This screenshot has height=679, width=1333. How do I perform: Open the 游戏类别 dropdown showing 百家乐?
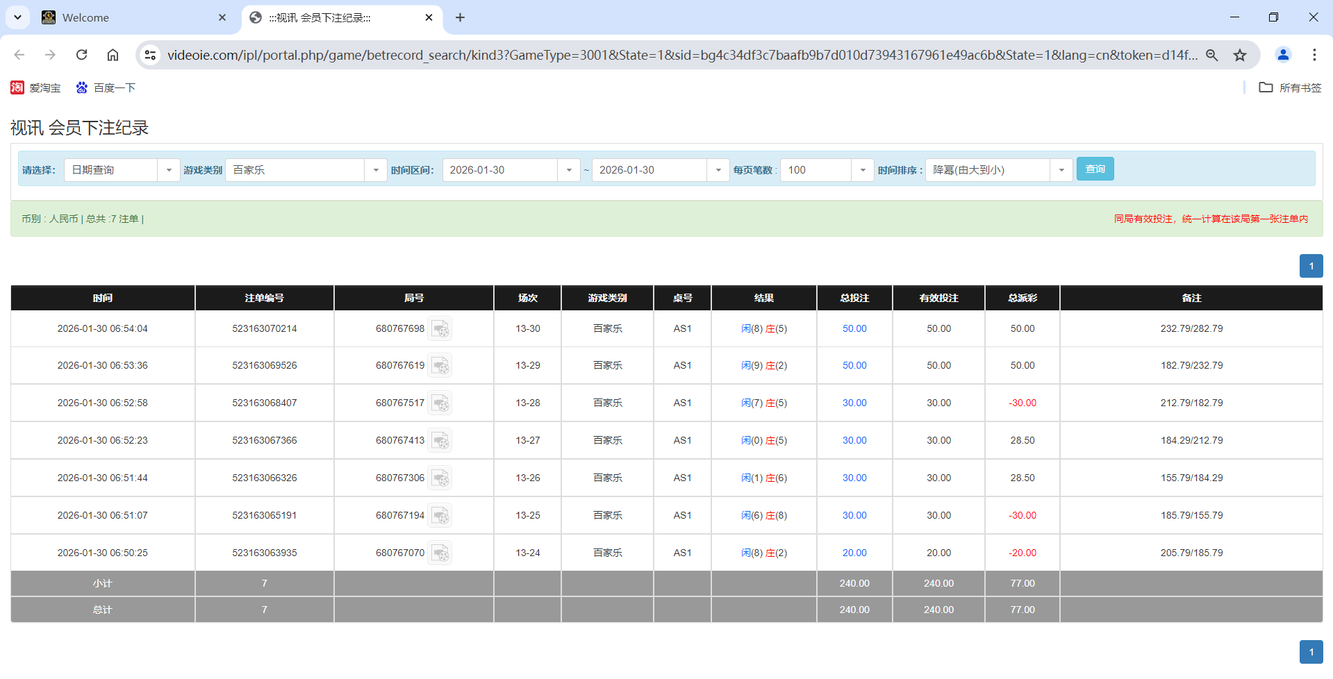coord(376,169)
